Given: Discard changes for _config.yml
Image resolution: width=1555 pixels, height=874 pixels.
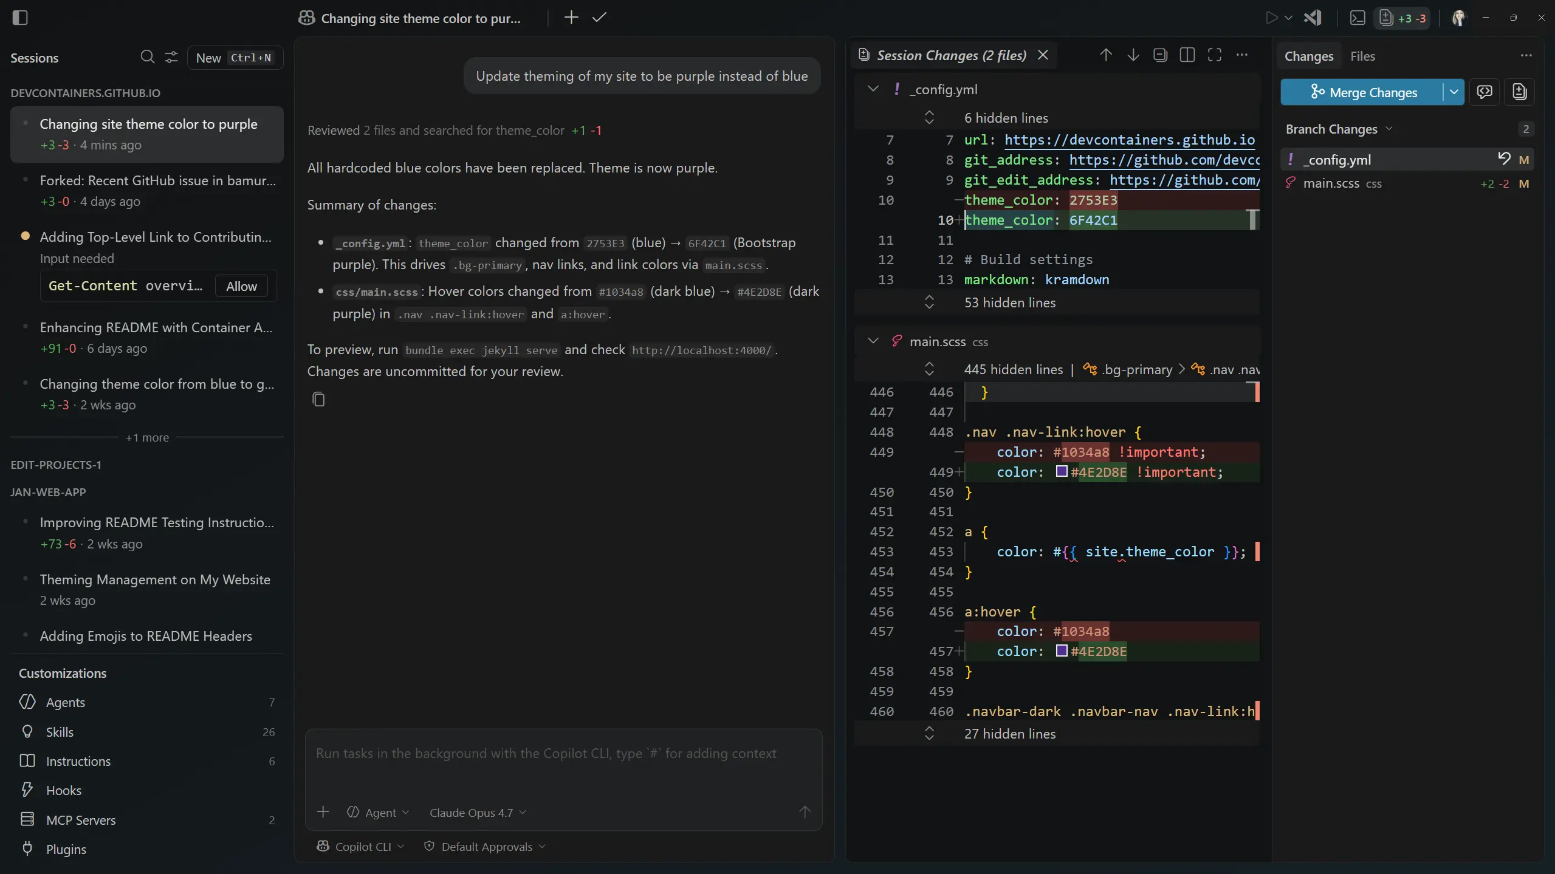Looking at the screenshot, I should coord(1503,159).
